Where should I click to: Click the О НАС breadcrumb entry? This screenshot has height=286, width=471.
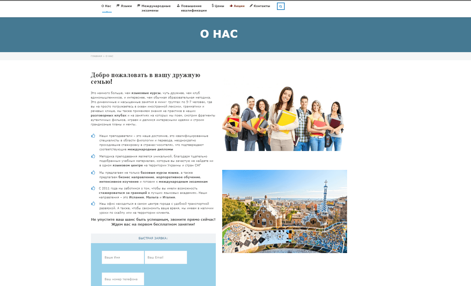[110, 56]
